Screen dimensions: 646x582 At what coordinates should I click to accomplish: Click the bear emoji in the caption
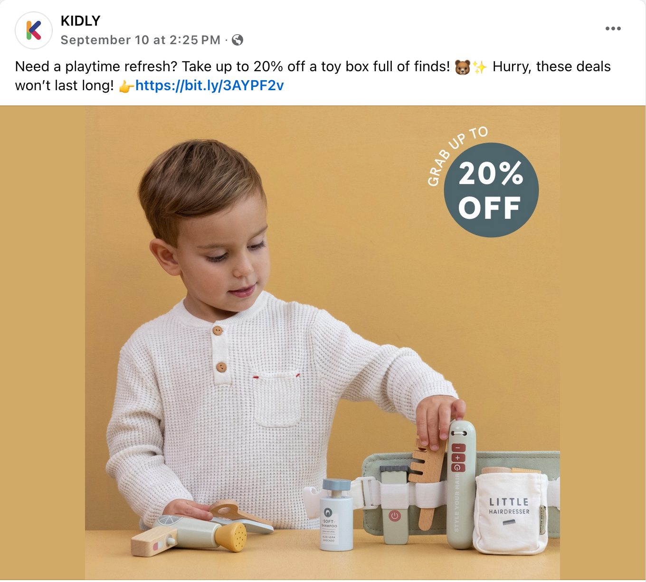462,67
